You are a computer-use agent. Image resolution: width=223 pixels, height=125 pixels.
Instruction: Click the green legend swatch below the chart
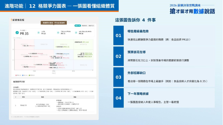click(29, 75)
